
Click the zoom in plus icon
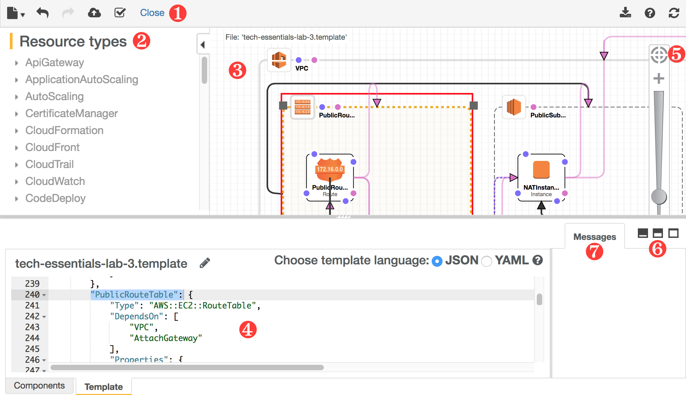pyautogui.click(x=659, y=78)
